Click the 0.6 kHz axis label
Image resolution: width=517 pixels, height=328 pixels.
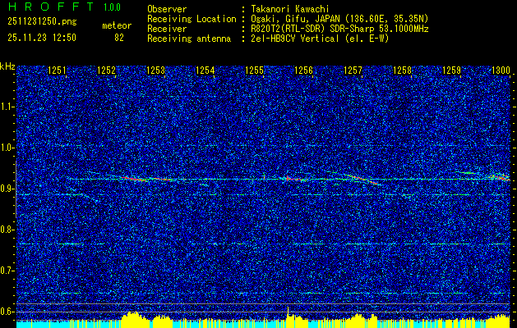pyautogui.click(x=7, y=312)
